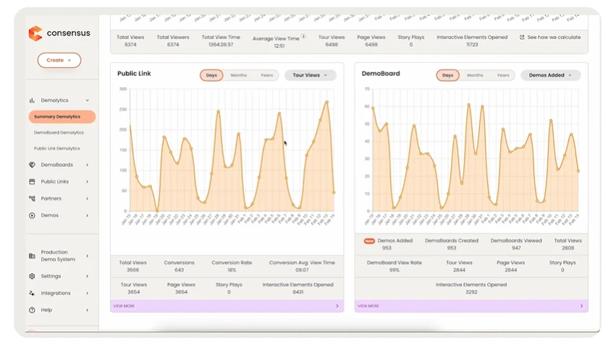The width and height of the screenshot is (616, 348).
Task: Switch DemoBoard chart to Months
Action: pyautogui.click(x=475, y=75)
